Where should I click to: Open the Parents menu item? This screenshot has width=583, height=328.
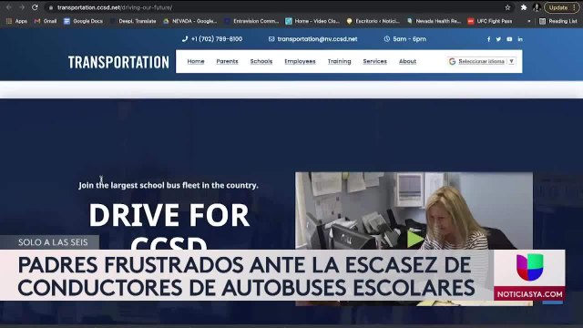click(227, 61)
